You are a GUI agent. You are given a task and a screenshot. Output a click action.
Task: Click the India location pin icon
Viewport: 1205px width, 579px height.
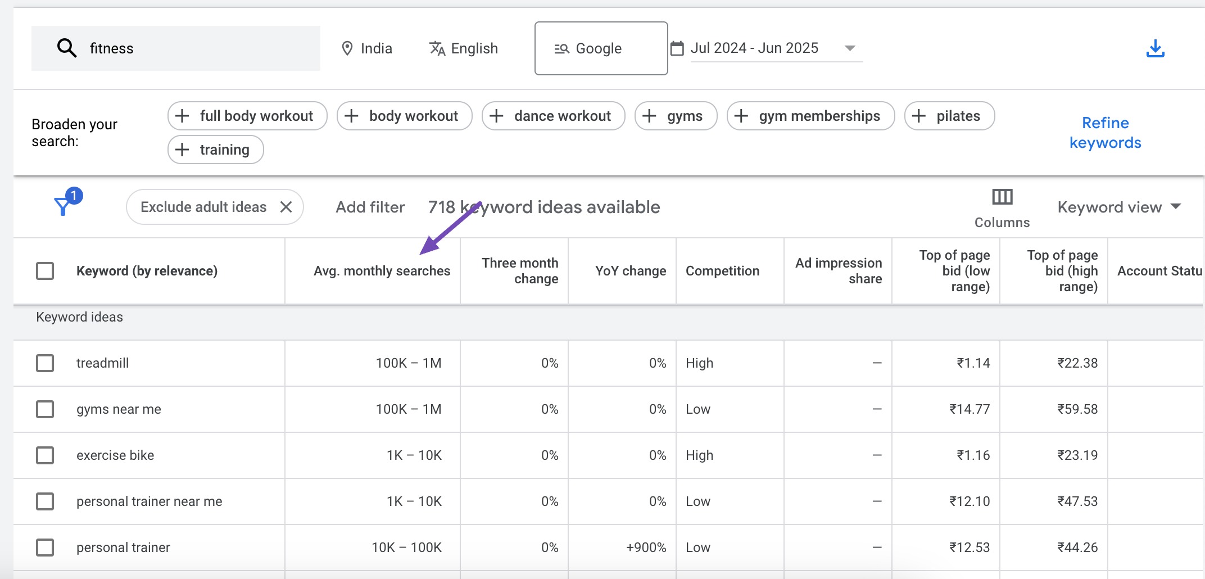point(347,48)
